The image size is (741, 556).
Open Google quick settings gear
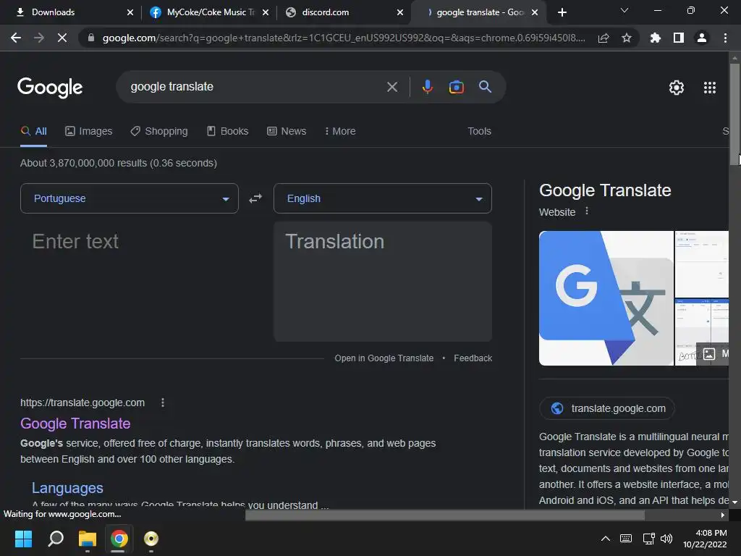tap(677, 88)
